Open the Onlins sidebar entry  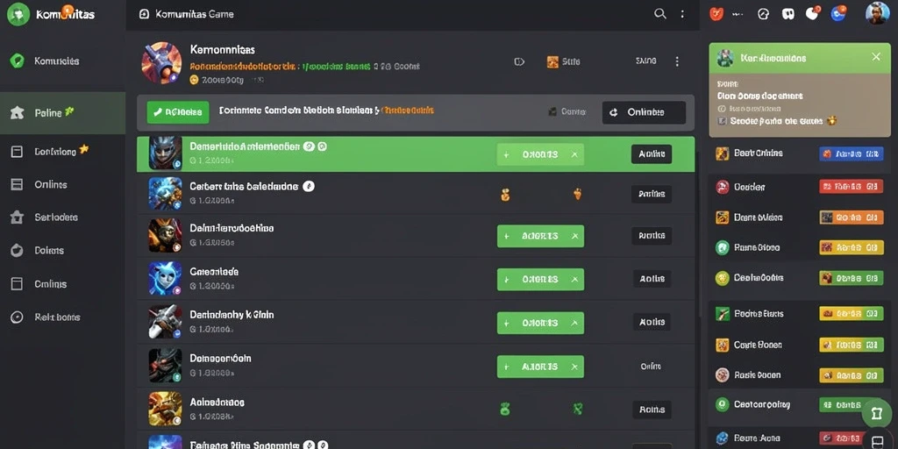coord(63,184)
